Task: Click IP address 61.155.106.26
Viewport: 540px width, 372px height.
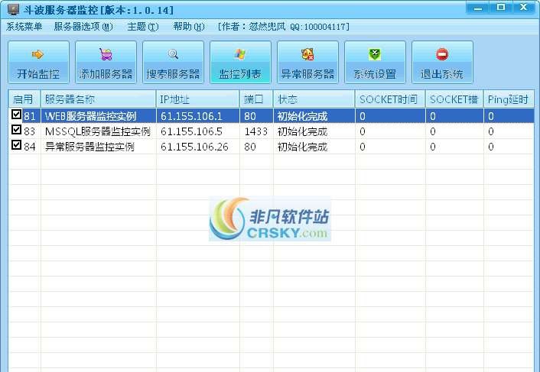Action: click(194, 147)
